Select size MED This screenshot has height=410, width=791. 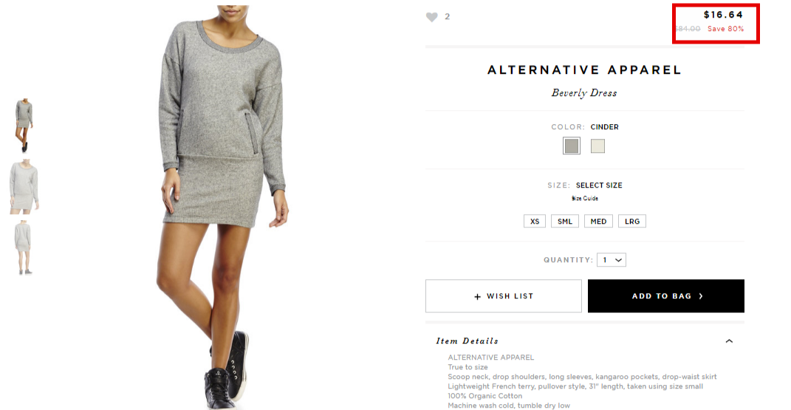pos(598,222)
